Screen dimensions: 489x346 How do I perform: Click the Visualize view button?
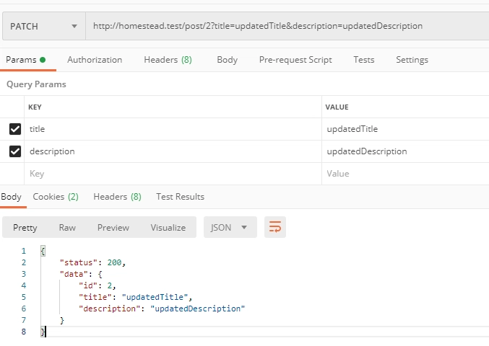(x=168, y=227)
